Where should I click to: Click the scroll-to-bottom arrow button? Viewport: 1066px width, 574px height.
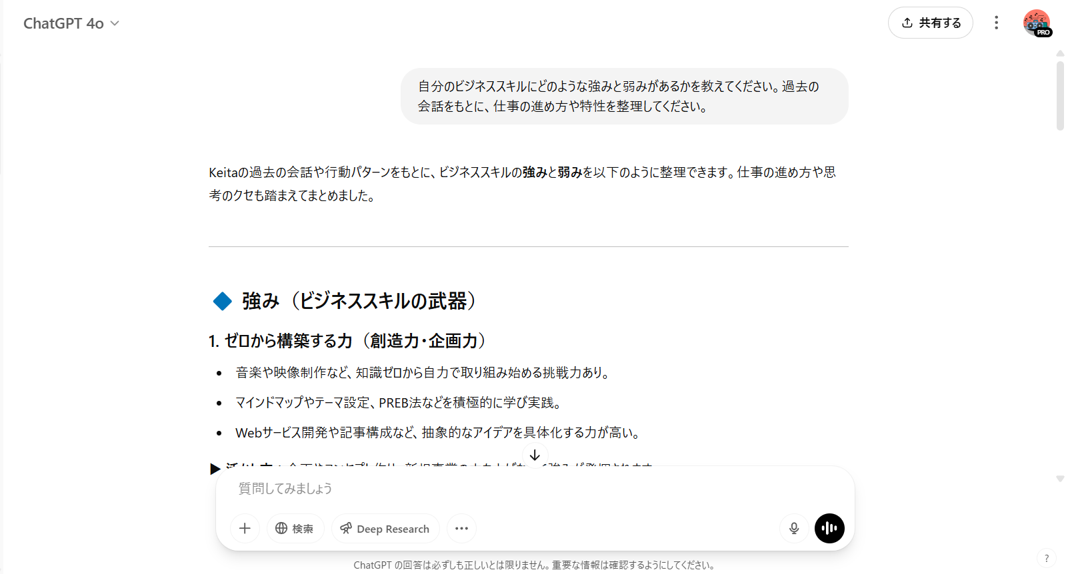(535, 455)
